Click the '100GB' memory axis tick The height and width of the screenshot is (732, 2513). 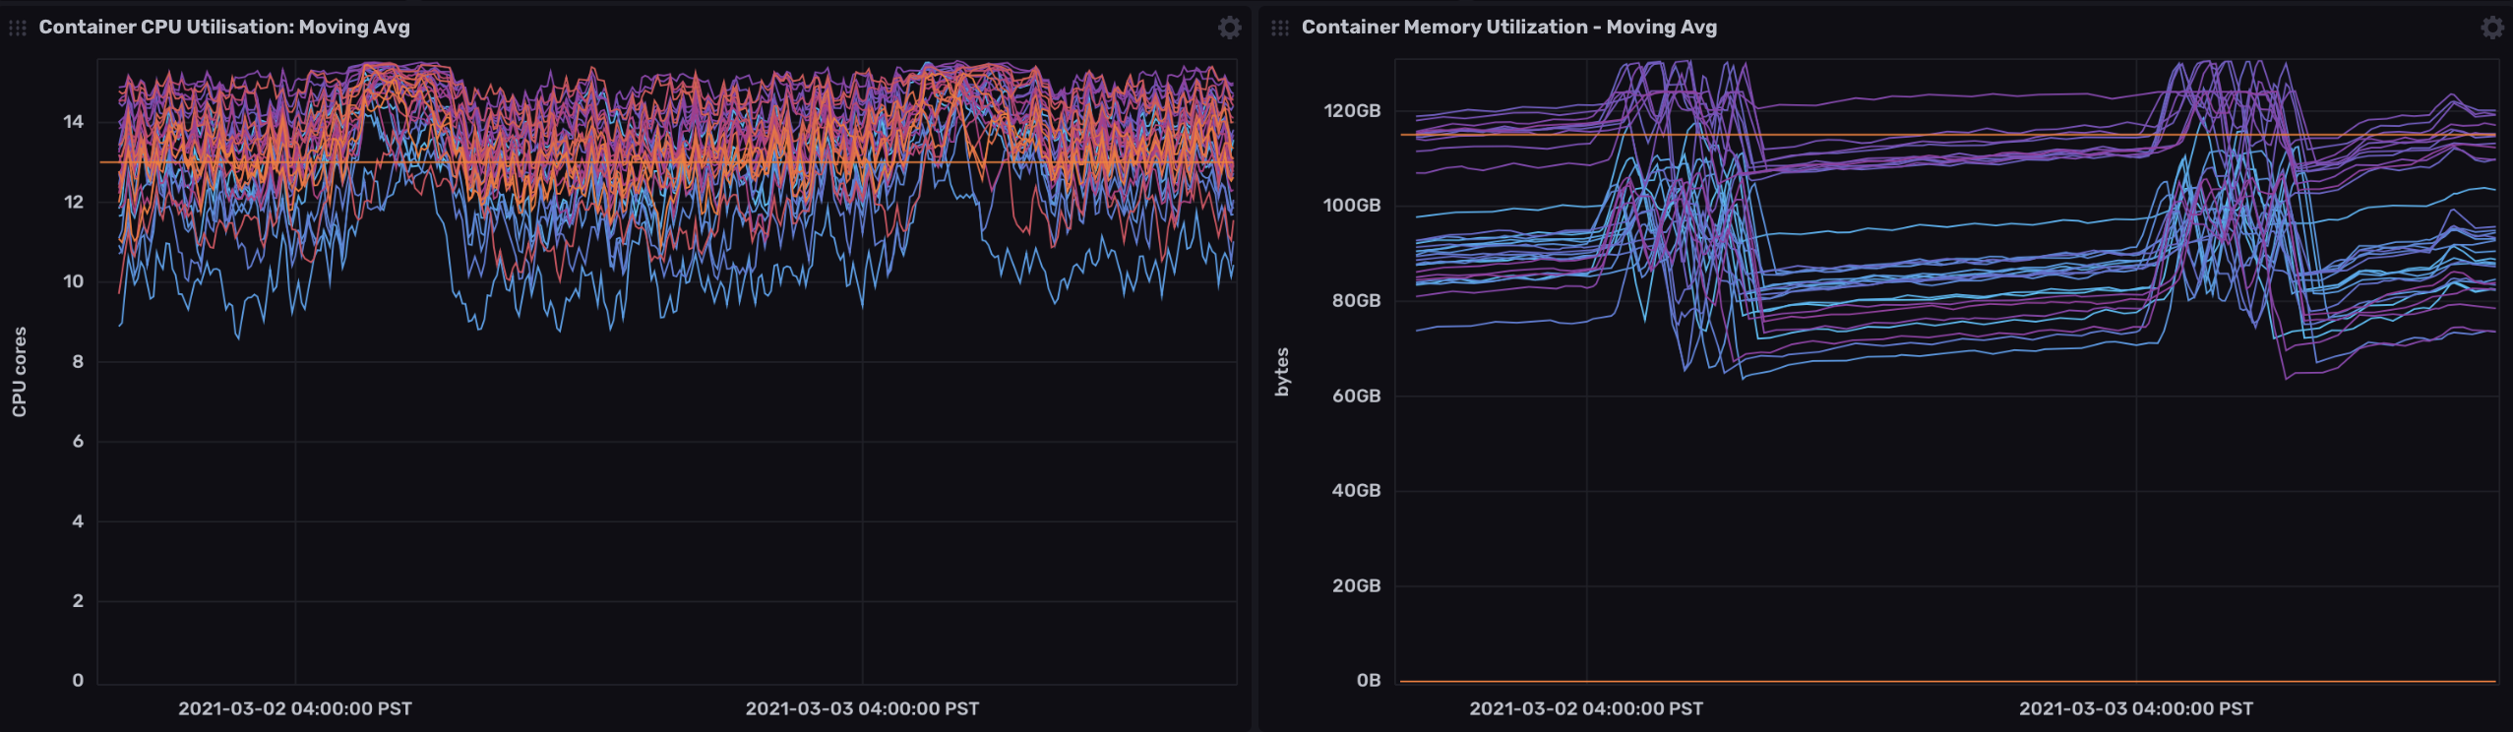pos(1352,205)
